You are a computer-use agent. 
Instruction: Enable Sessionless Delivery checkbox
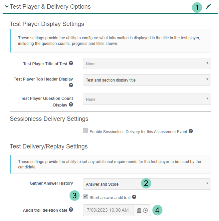[86, 131]
